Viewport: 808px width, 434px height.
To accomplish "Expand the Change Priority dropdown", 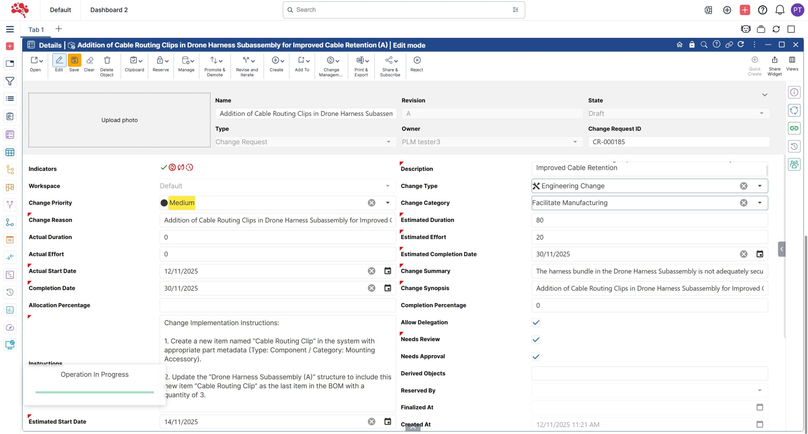I will pos(388,203).
